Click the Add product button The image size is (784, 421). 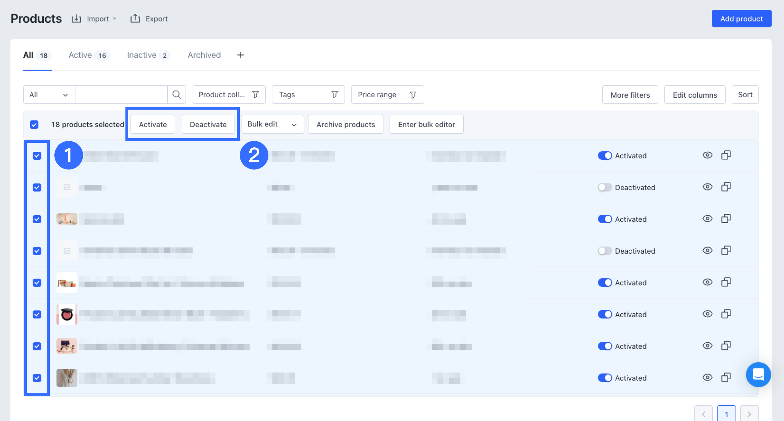coord(741,19)
